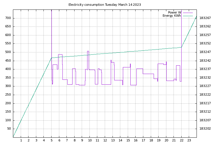Click the 'Energy KWh' legend label
This screenshot has width=221, height=144.
[172, 16]
